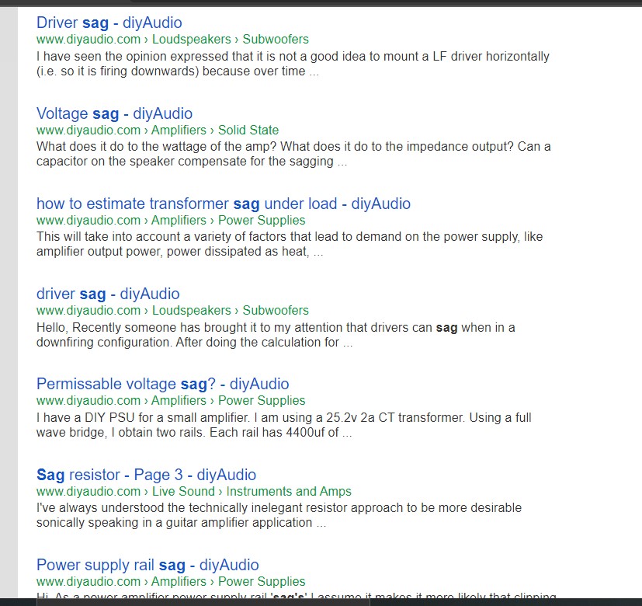Click URL breadcrumb under lowercase 'driver sag' result

(x=172, y=311)
